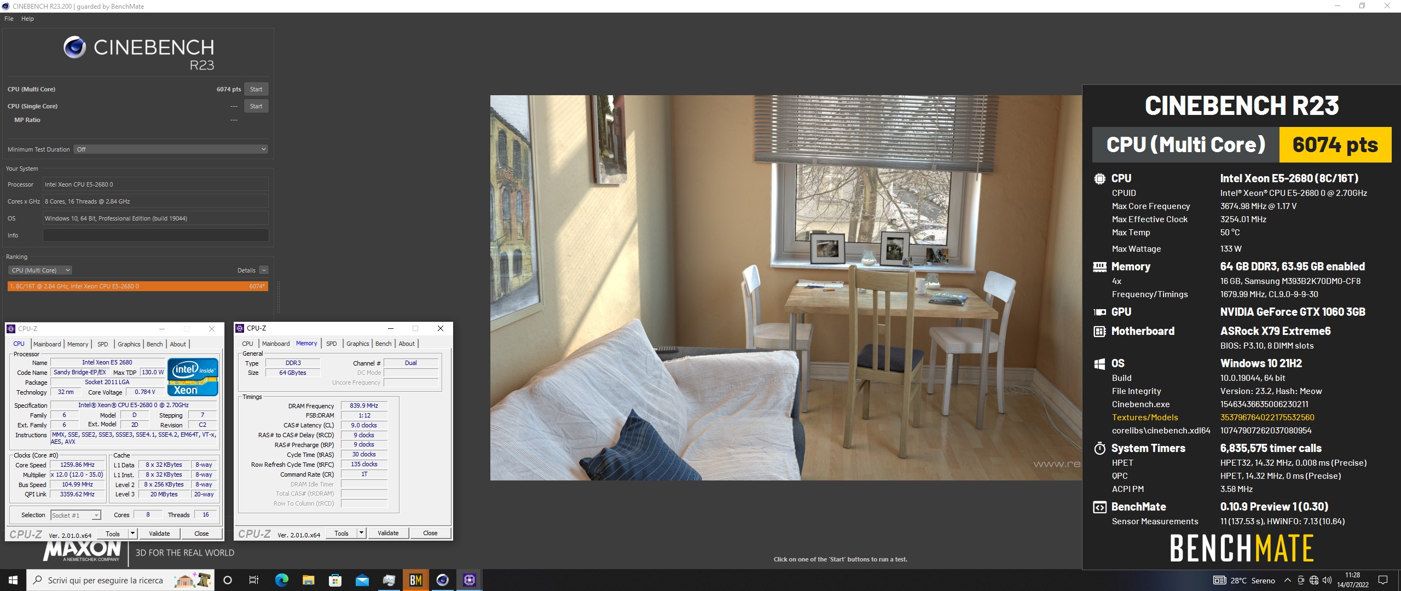This screenshot has width=1401, height=591.
Task: Open the Mail app from the taskbar
Action: pyautogui.click(x=362, y=580)
